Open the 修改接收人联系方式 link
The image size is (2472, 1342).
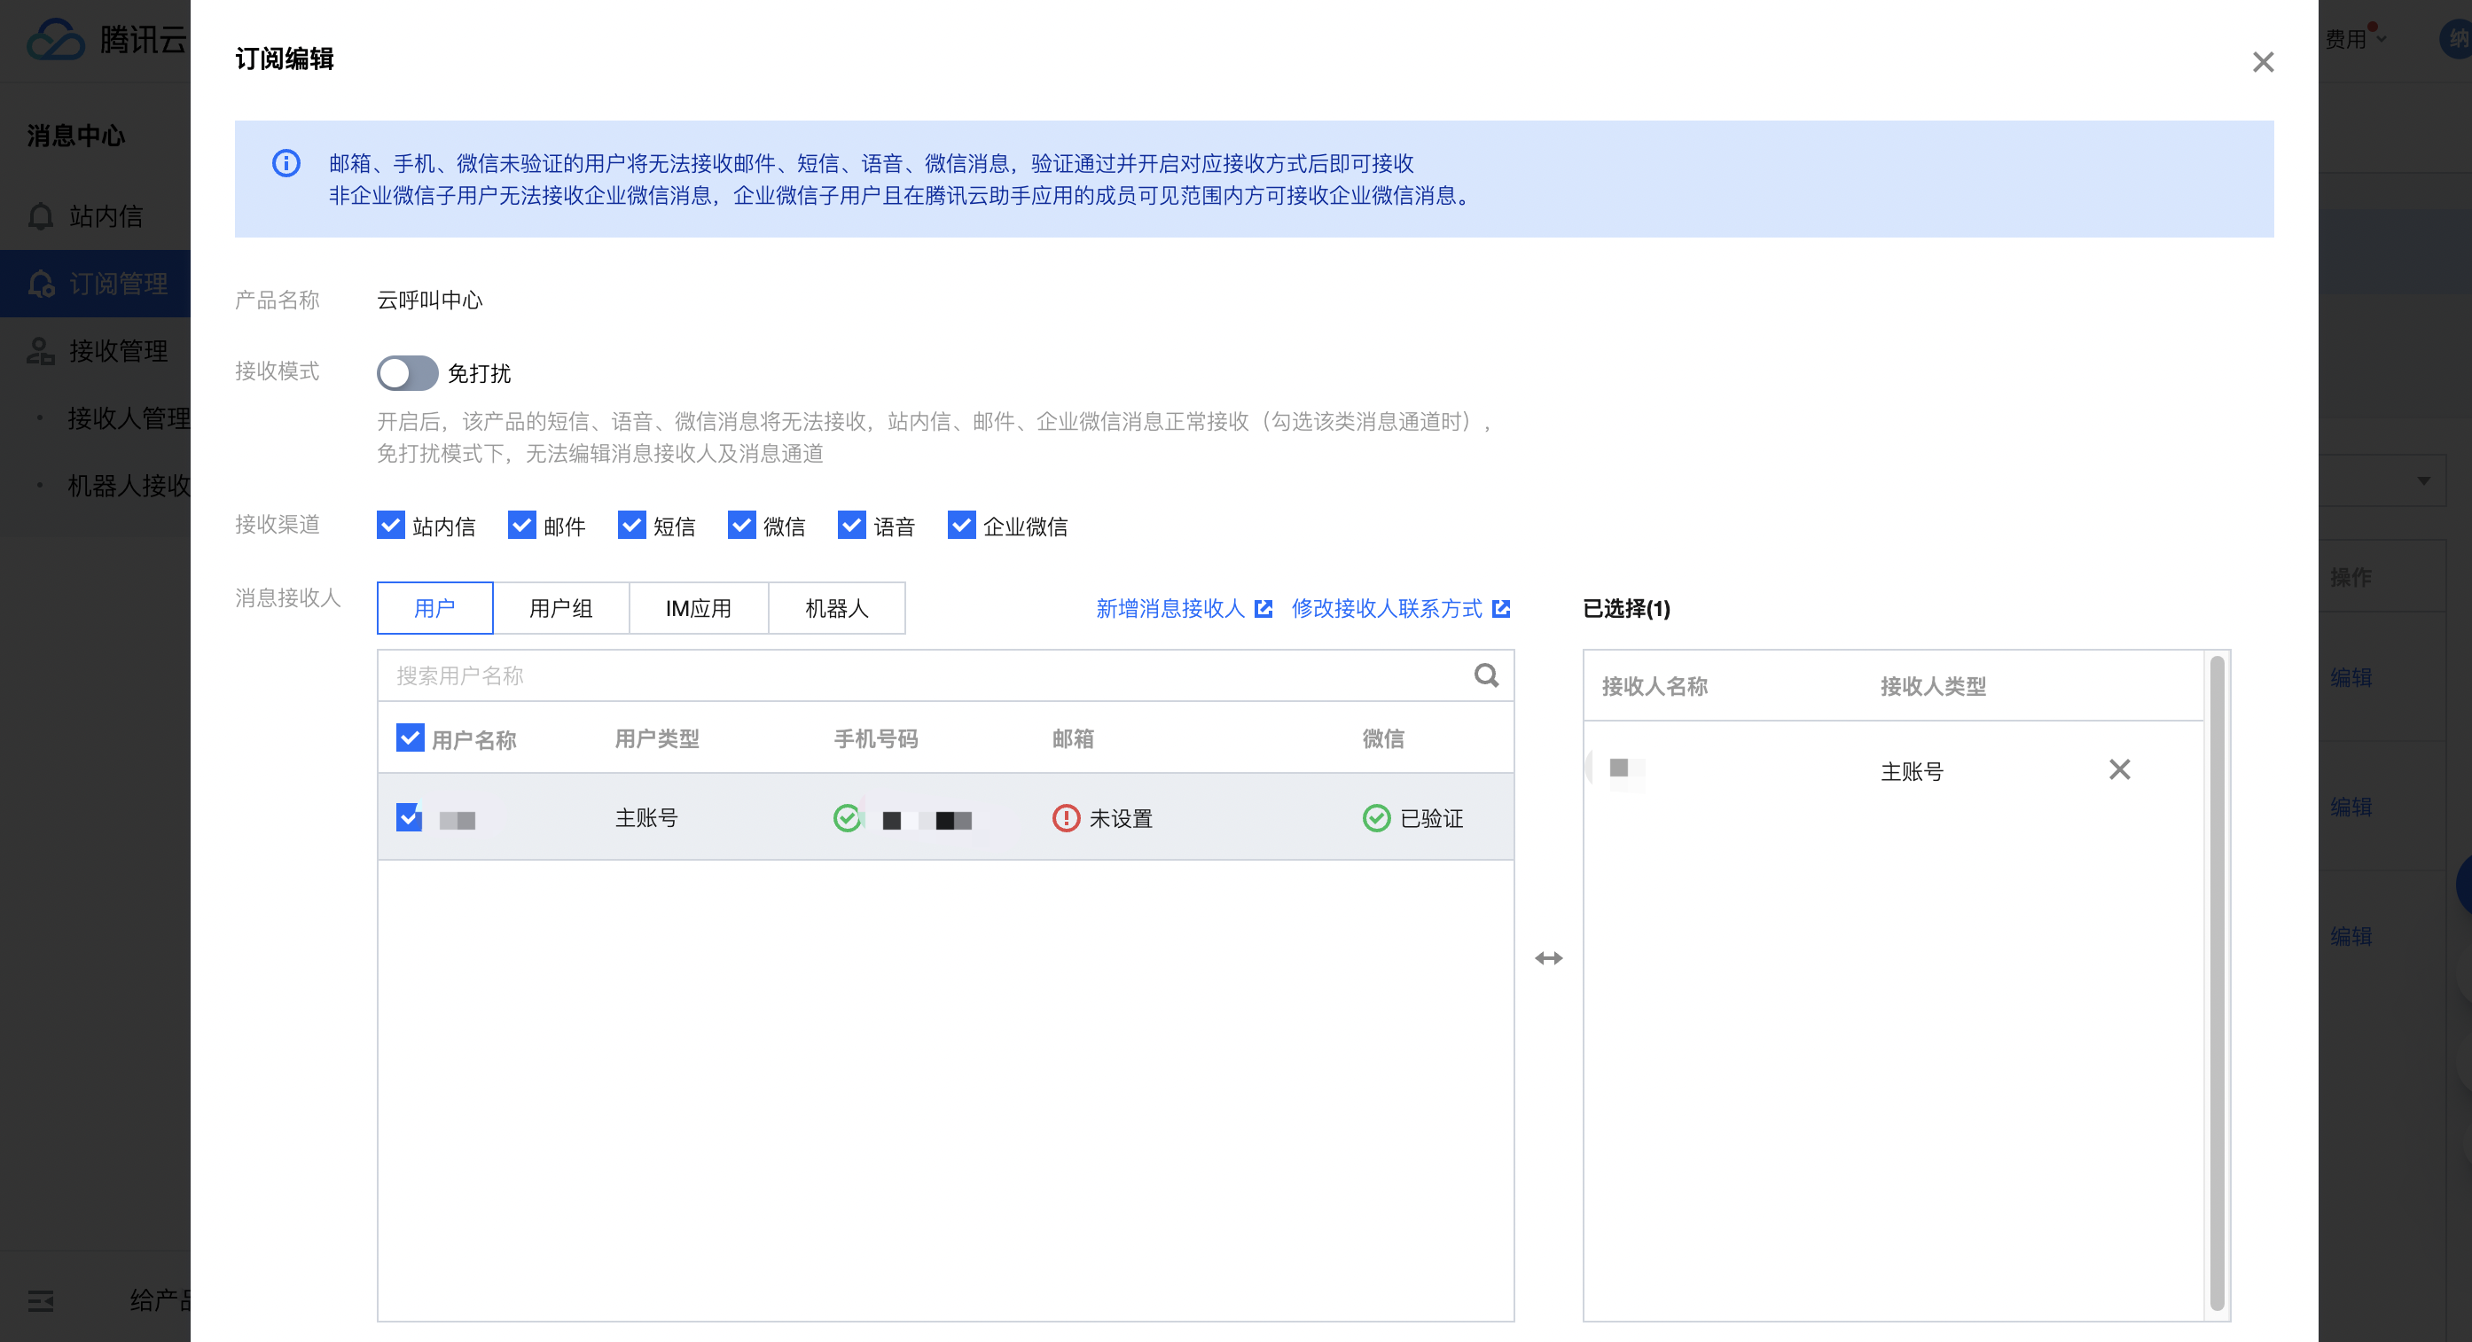pos(1387,608)
